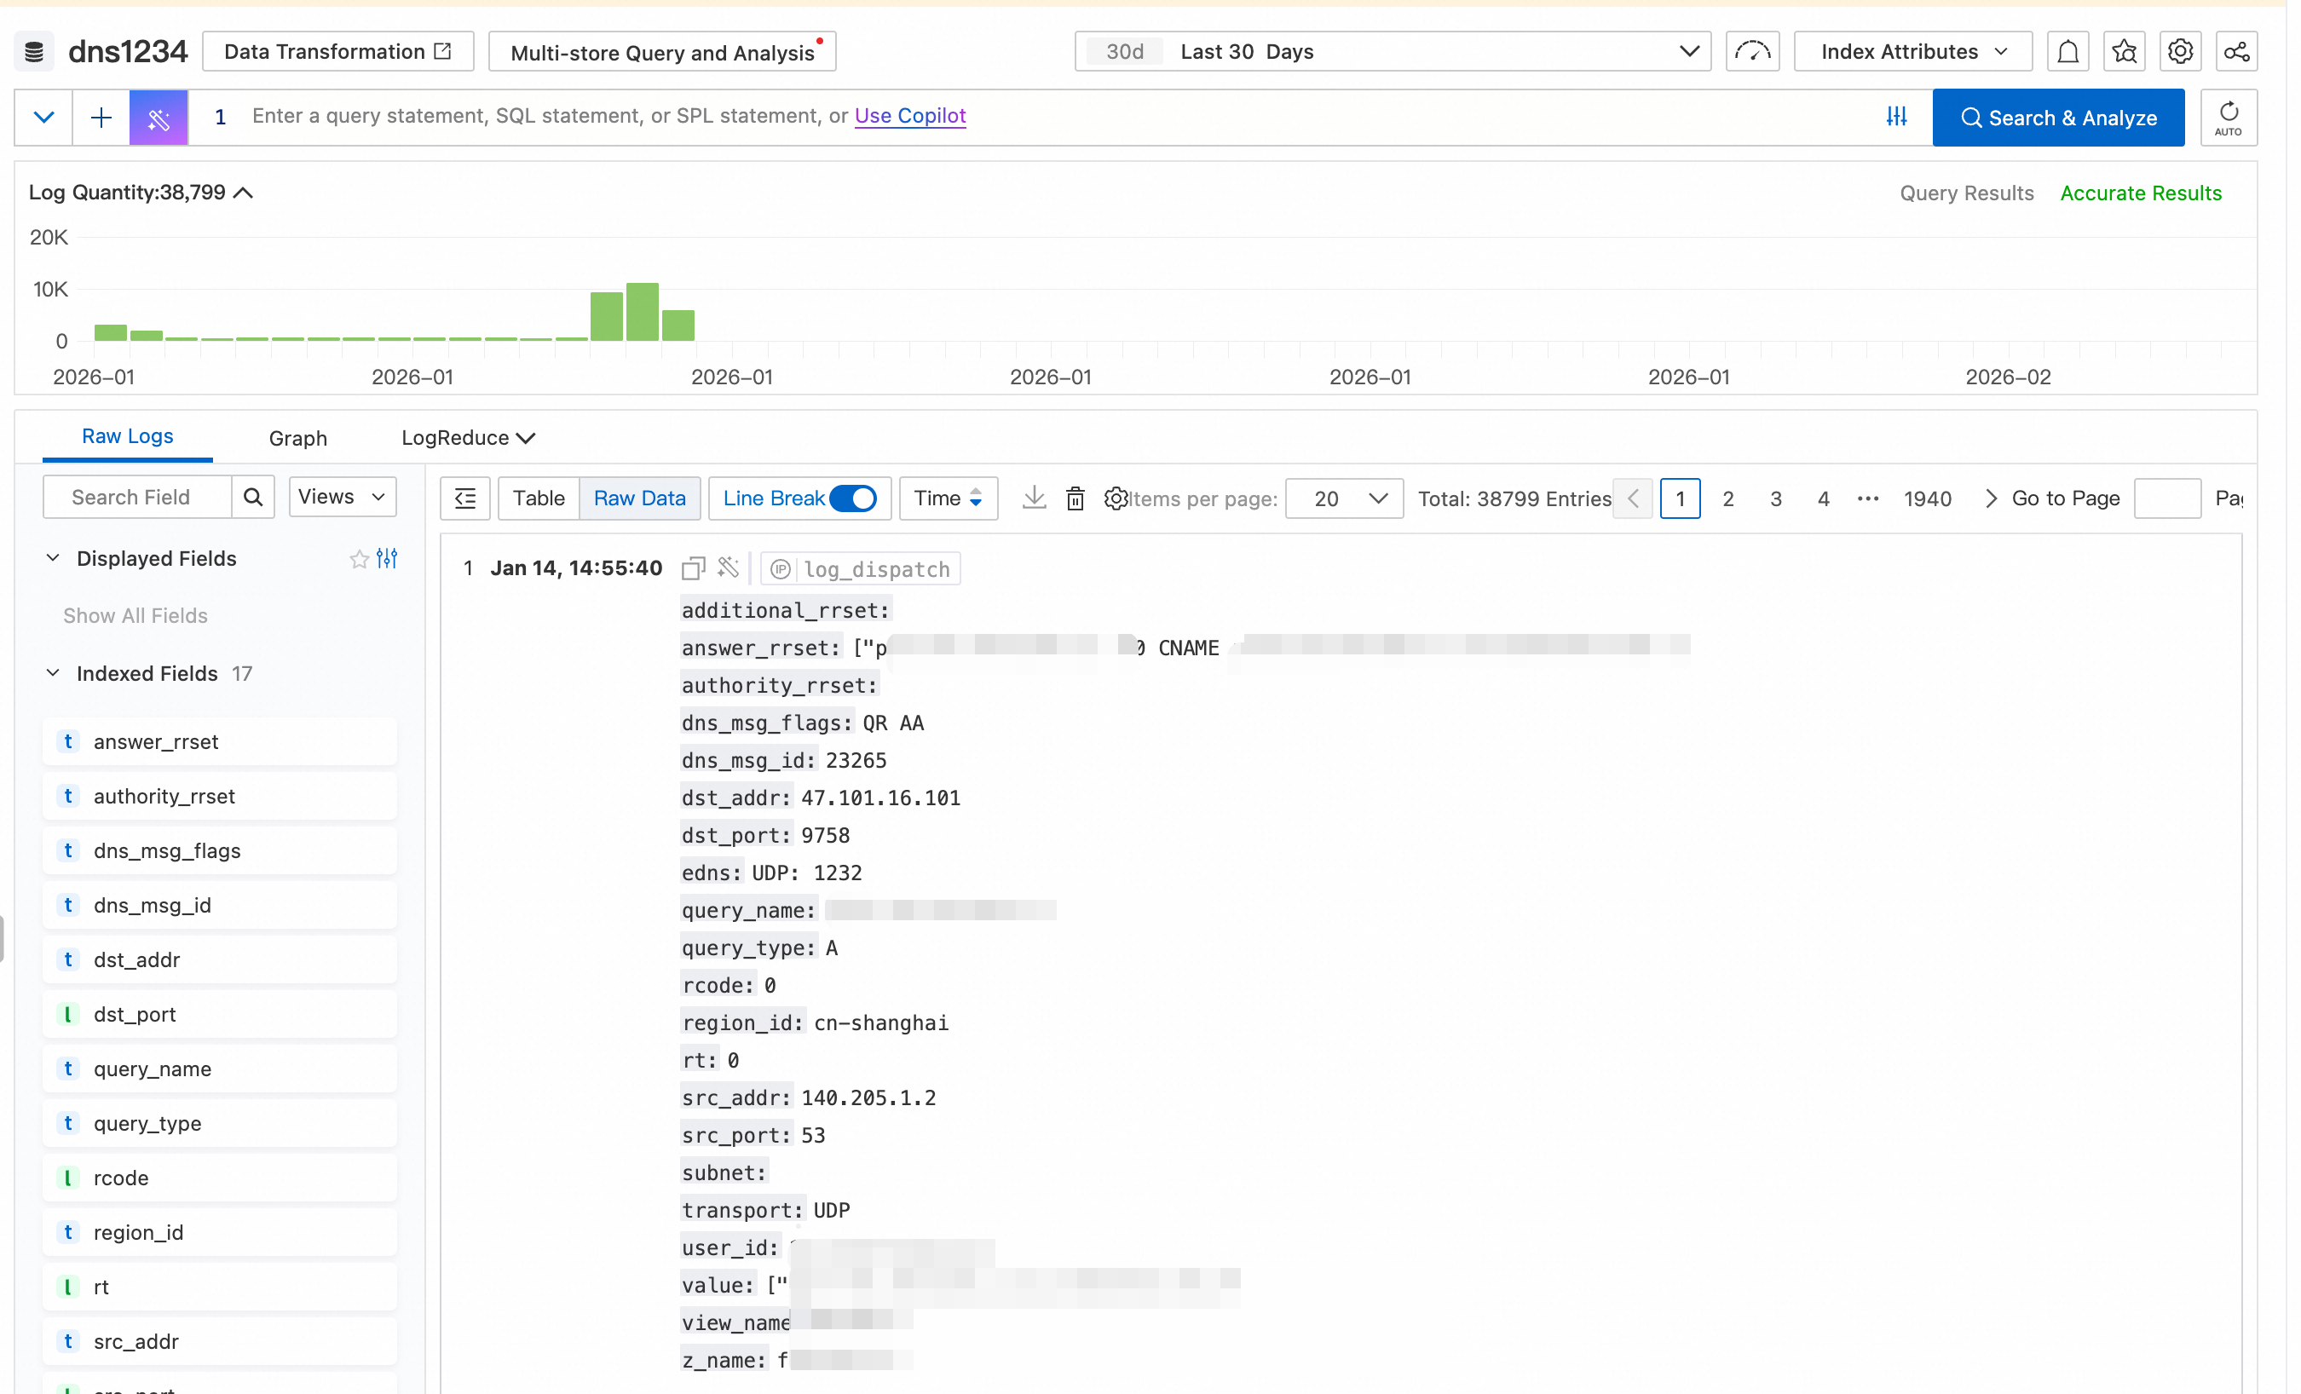
Task: Click the star favorites icon in header
Action: tap(2124, 51)
